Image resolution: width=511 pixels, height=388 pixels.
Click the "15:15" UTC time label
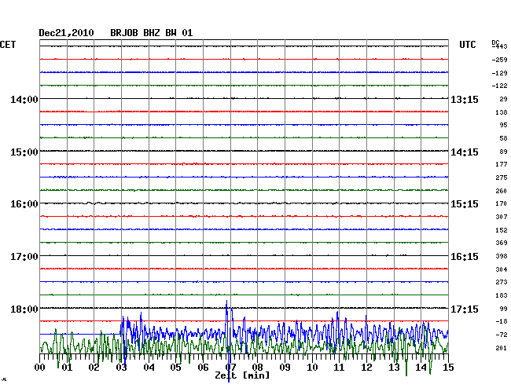click(465, 204)
